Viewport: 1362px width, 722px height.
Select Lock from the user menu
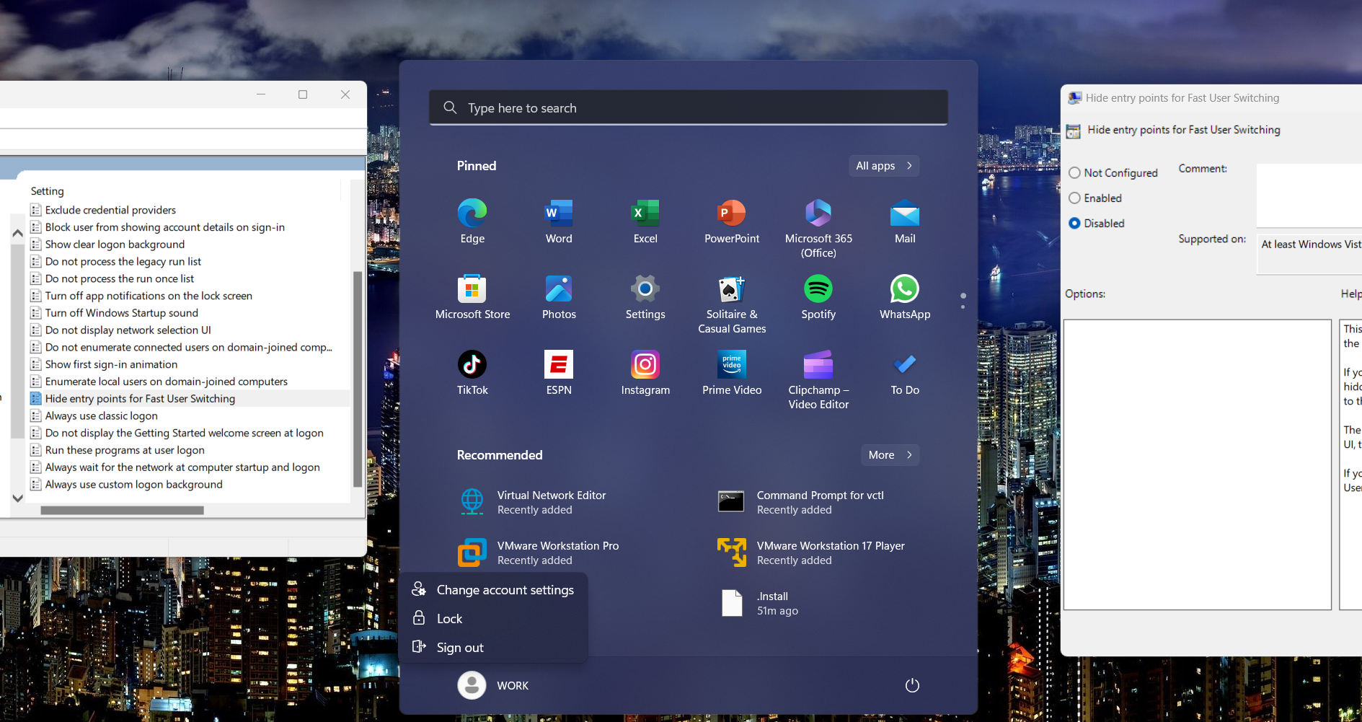click(493, 619)
